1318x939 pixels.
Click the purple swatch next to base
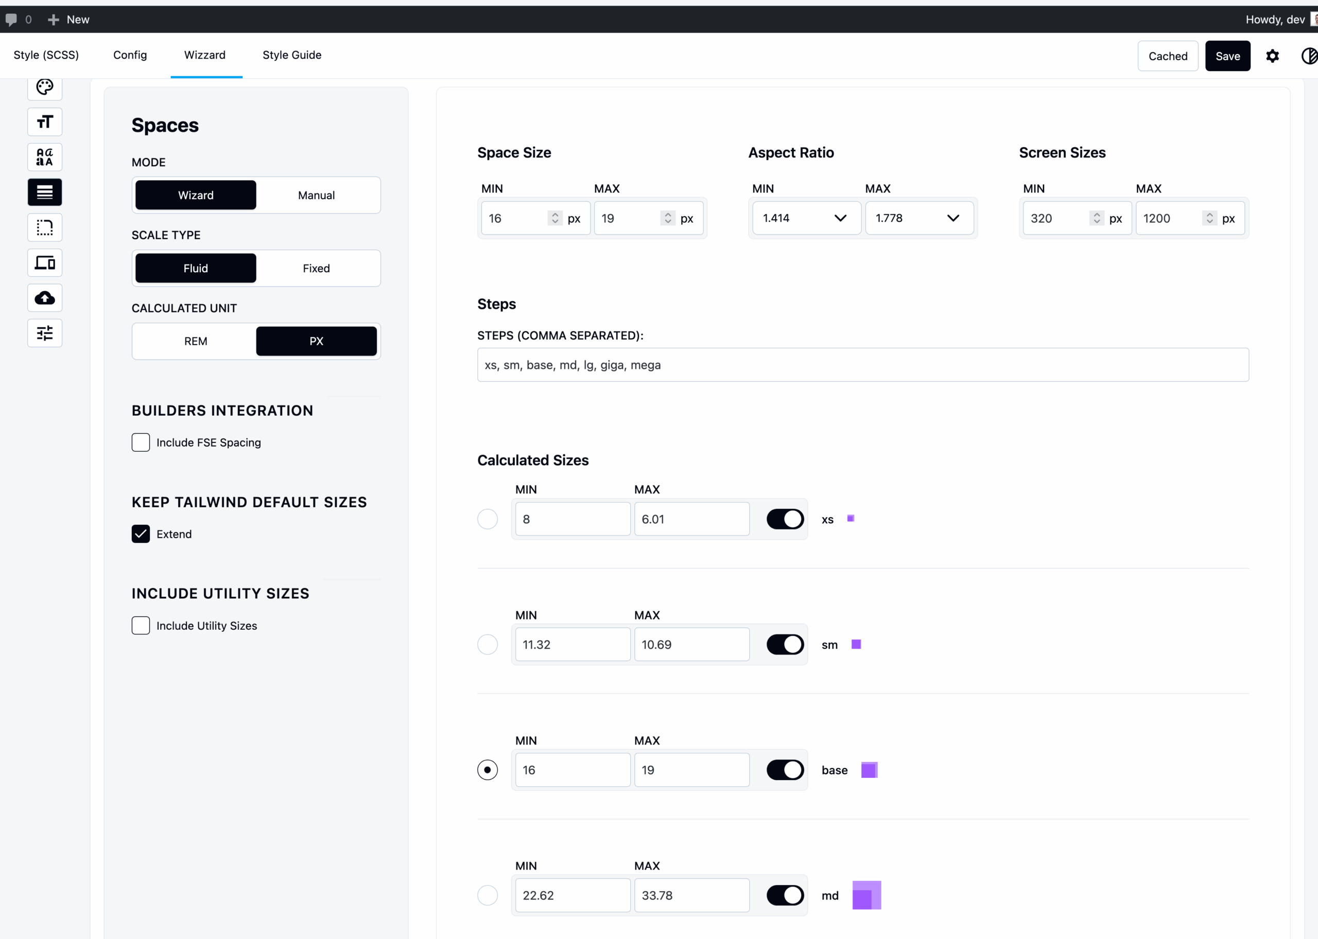(x=869, y=770)
